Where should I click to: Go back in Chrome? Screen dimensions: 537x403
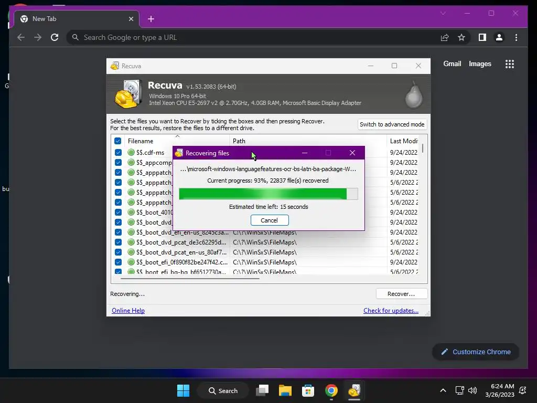point(21,37)
